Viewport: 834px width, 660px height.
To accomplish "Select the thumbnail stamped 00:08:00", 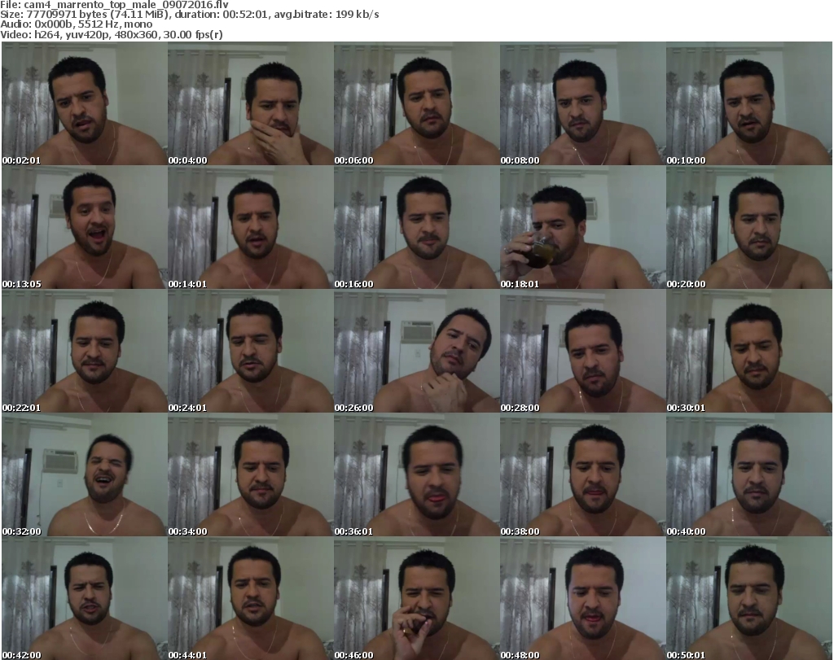I will point(582,103).
